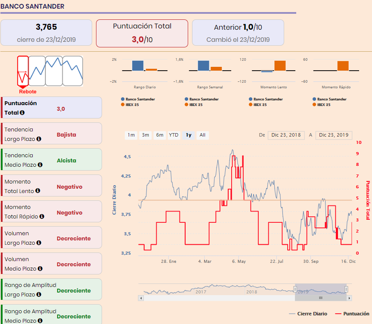The image size is (372, 324).
Task: Toggle Cierre Diario series in chart legend
Action: click(308, 314)
